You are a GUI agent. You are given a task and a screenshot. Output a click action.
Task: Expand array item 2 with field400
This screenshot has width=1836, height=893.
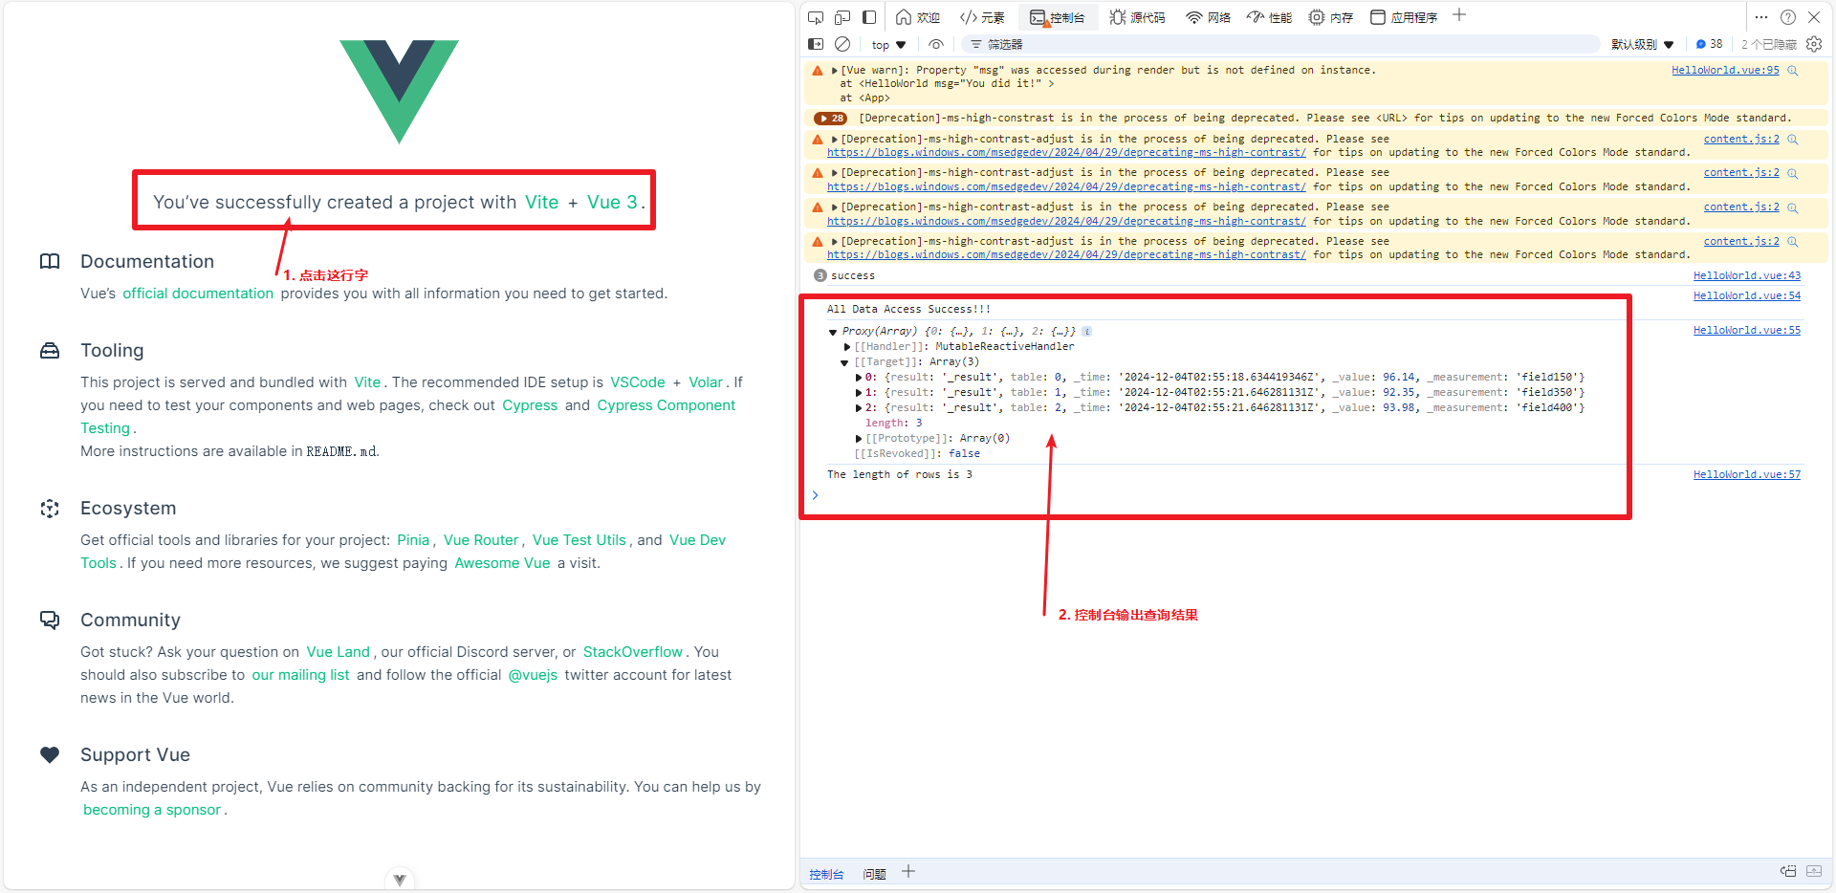(858, 408)
